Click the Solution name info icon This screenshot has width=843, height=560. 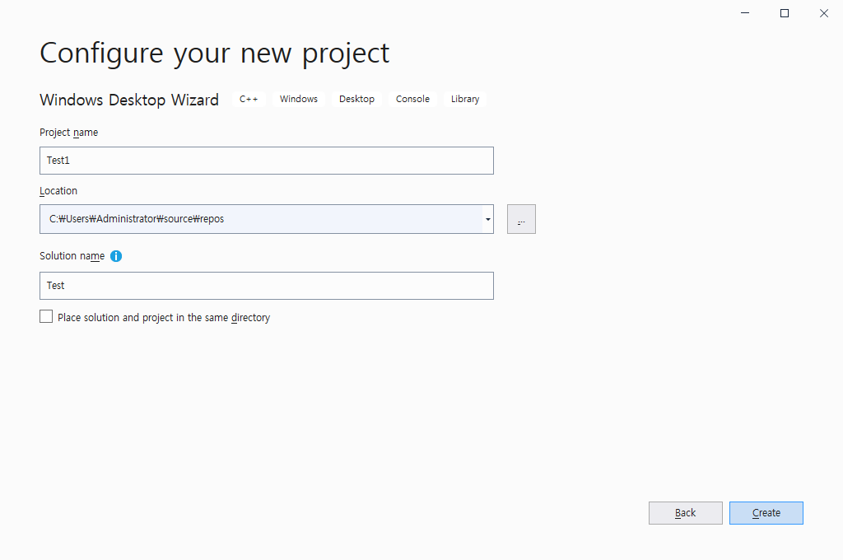[116, 256]
